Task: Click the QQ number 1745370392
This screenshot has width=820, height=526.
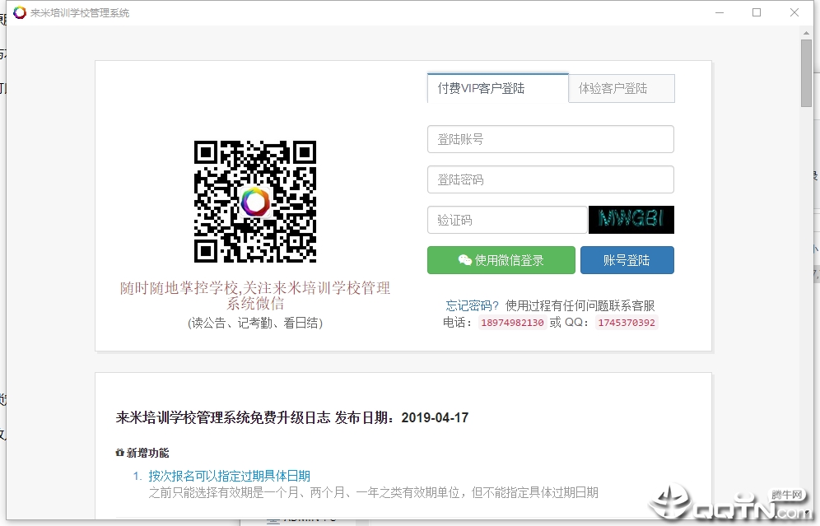Action: click(626, 323)
